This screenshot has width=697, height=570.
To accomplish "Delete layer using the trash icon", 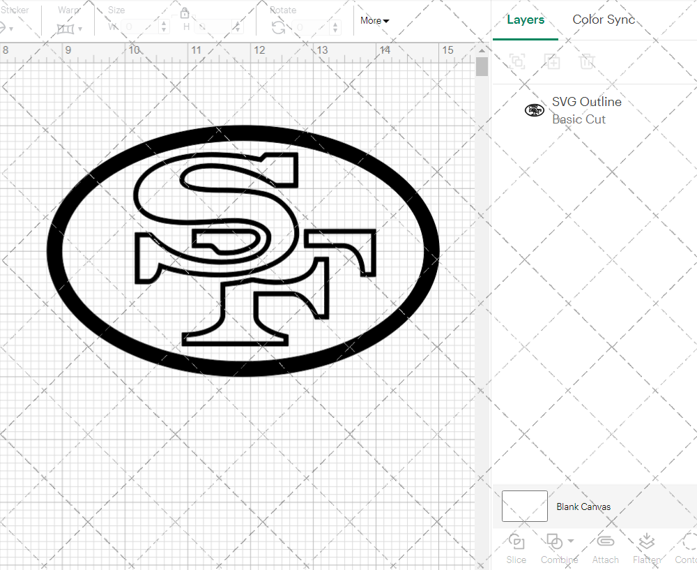I will click(x=588, y=61).
